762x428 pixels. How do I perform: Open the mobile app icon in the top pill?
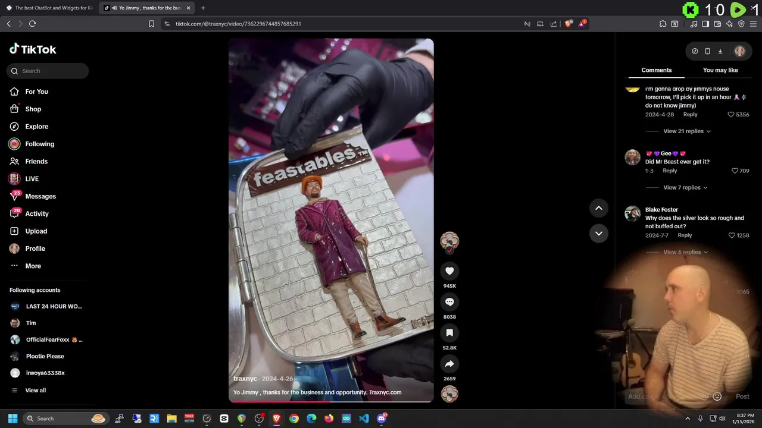707,51
